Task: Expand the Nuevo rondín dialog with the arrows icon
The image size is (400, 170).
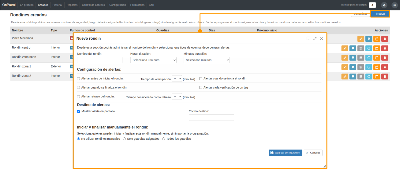Action: point(315,38)
